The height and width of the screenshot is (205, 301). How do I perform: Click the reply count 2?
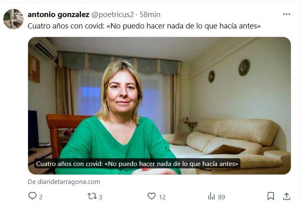click(x=41, y=197)
